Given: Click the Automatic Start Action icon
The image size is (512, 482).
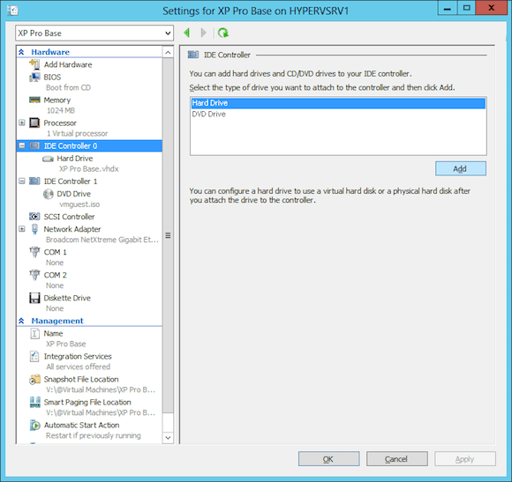Looking at the screenshot, I should coord(34,425).
